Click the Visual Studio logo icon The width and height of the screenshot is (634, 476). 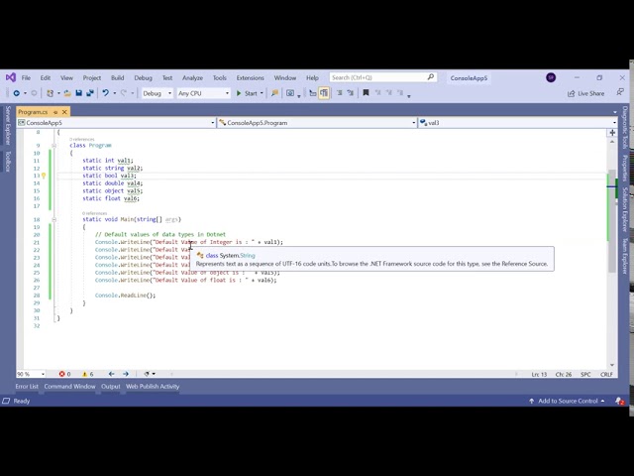[11, 77]
